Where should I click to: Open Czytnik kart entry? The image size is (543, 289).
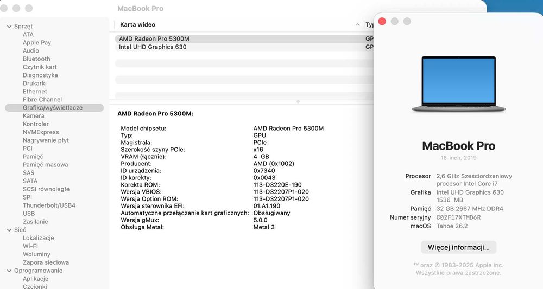coord(40,67)
